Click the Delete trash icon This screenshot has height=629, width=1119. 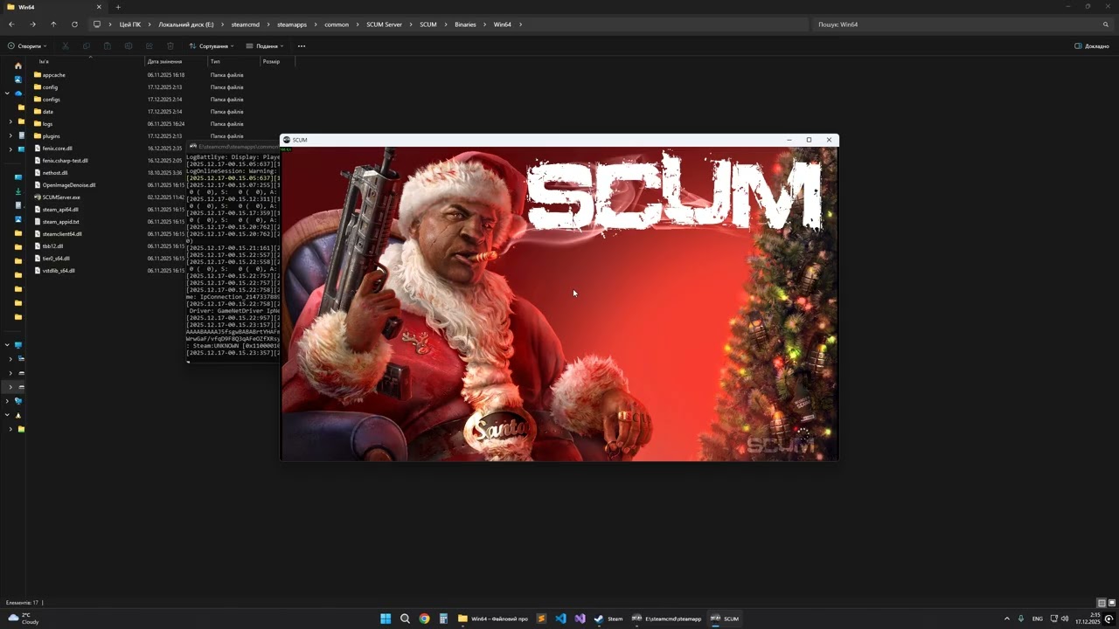tap(170, 46)
